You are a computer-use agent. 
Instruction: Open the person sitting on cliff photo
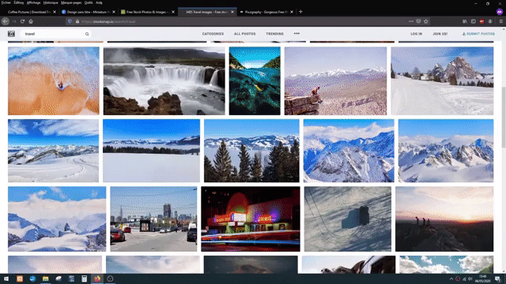[x=335, y=80]
